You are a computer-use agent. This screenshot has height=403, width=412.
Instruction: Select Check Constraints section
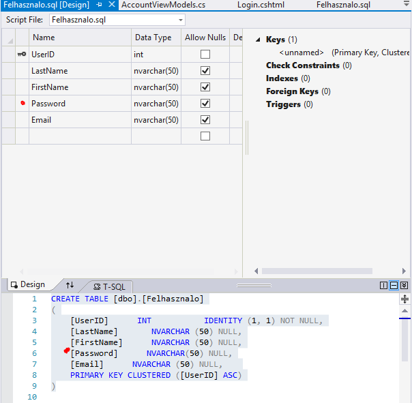click(309, 65)
